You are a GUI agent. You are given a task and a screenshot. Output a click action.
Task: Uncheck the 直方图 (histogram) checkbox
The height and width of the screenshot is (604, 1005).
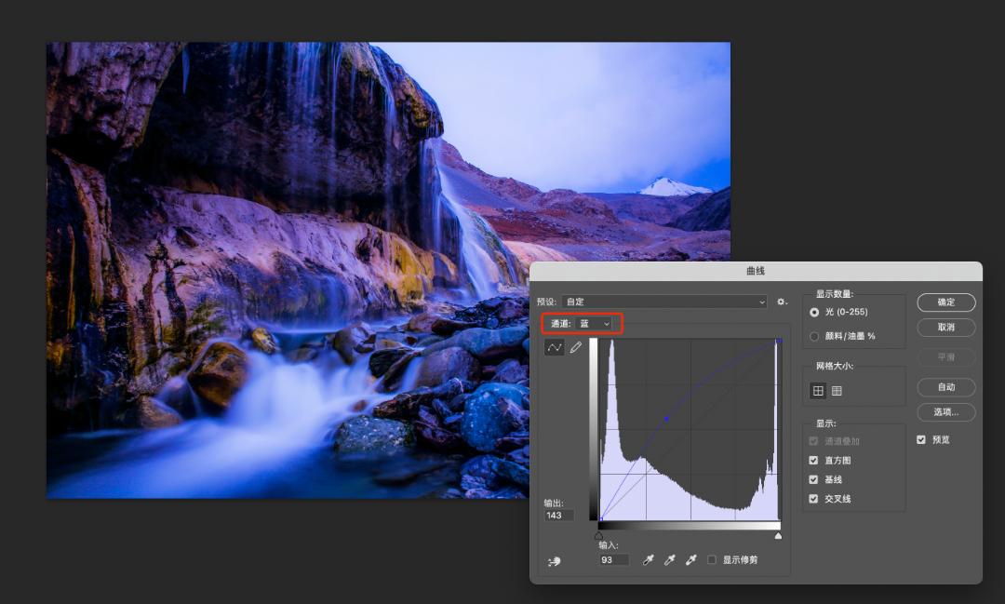click(814, 461)
